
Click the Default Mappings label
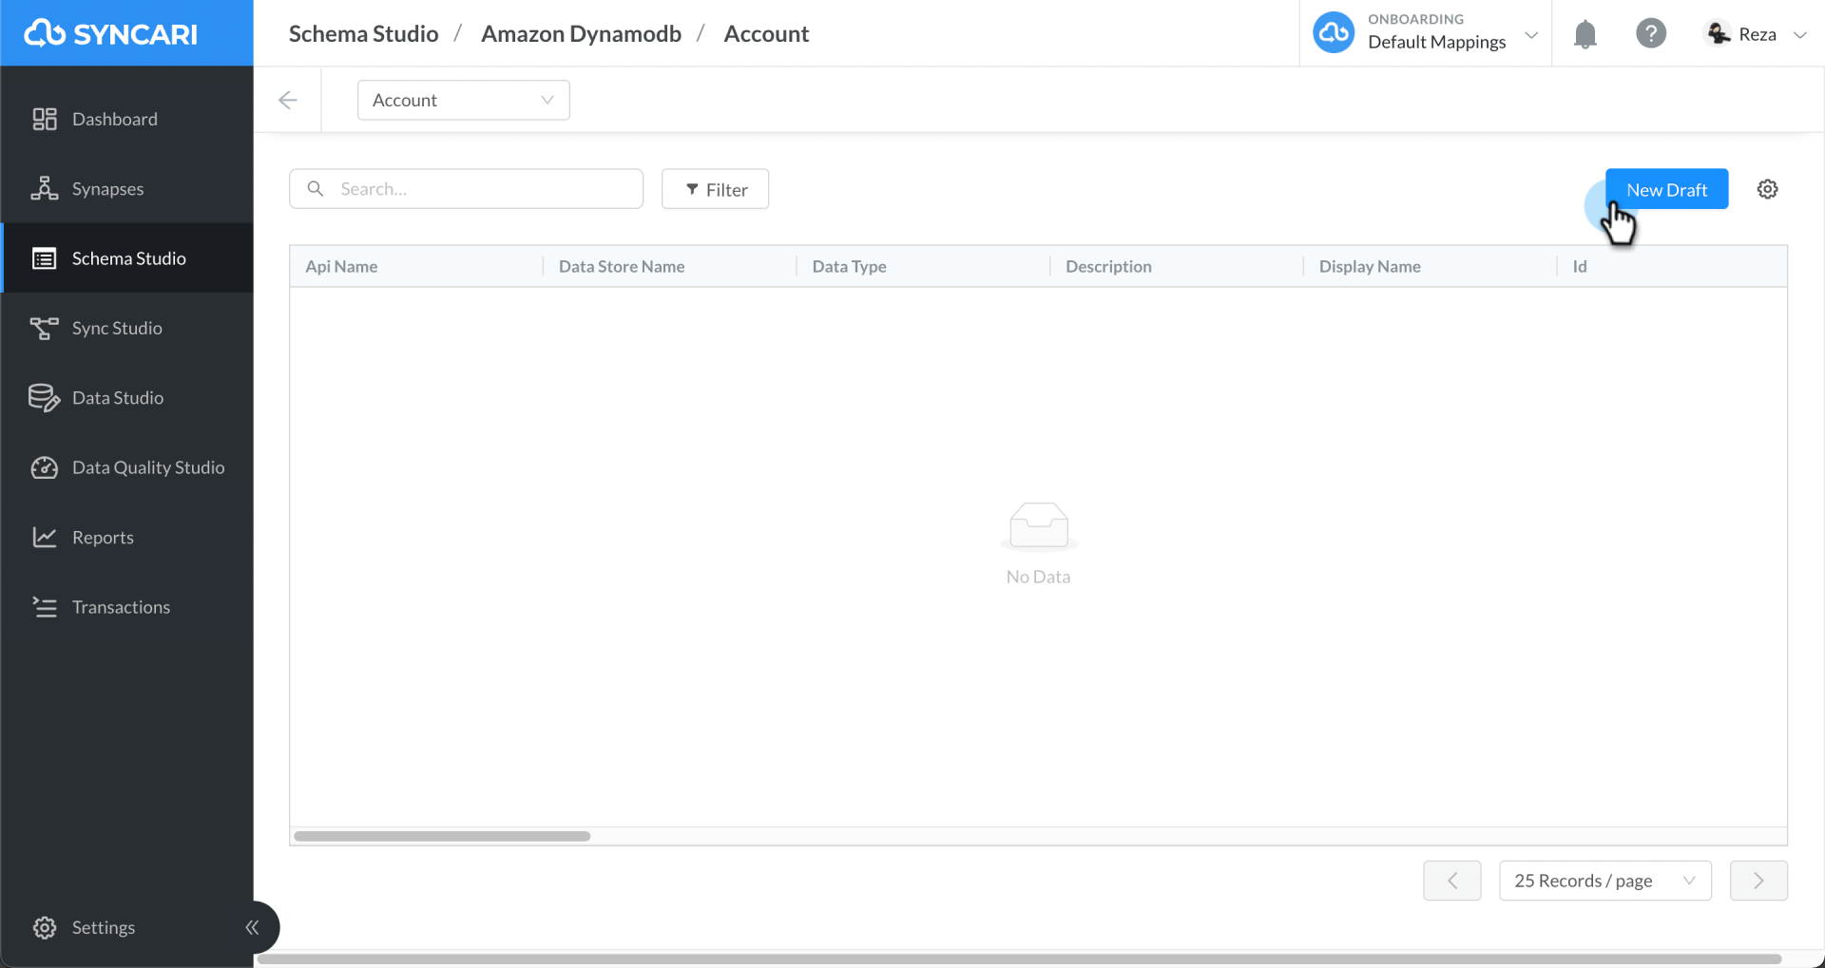click(x=1436, y=42)
